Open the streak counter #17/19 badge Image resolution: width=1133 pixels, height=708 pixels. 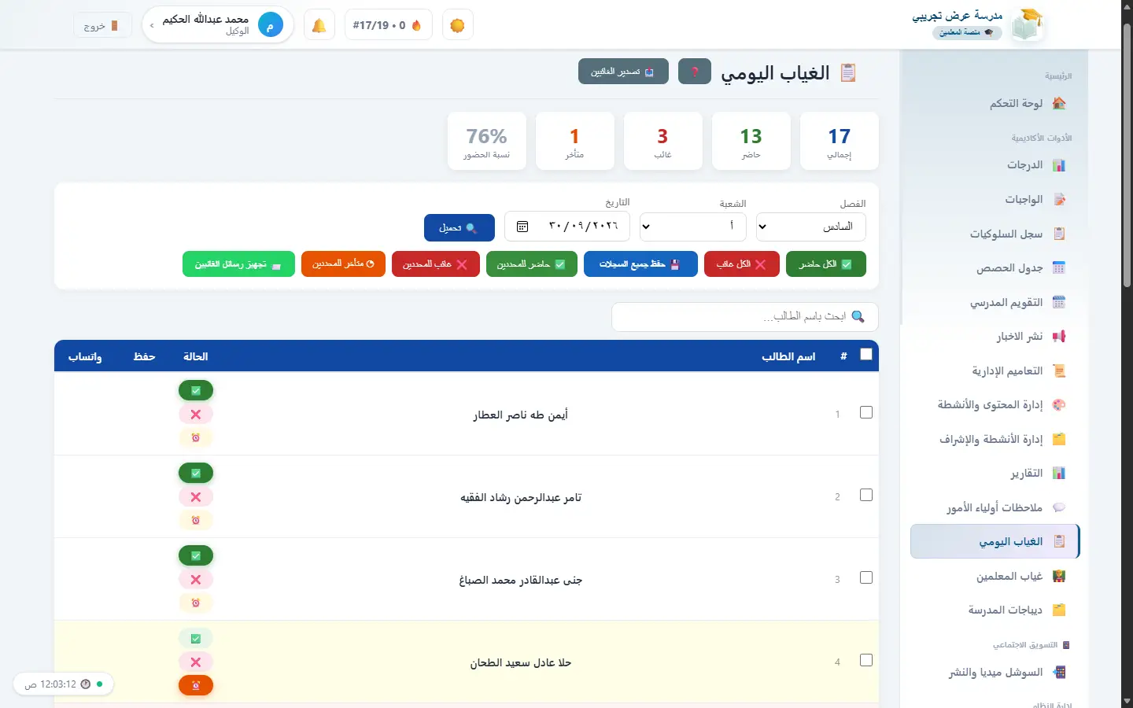(x=389, y=25)
